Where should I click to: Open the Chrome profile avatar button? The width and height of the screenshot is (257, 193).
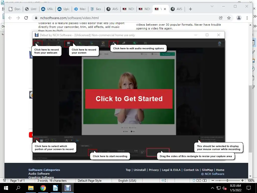click(x=239, y=18)
